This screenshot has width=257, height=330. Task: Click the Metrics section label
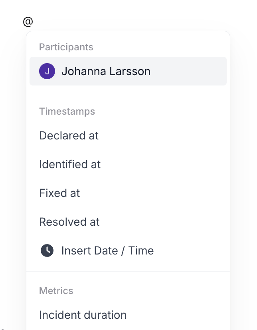point(56,290)
